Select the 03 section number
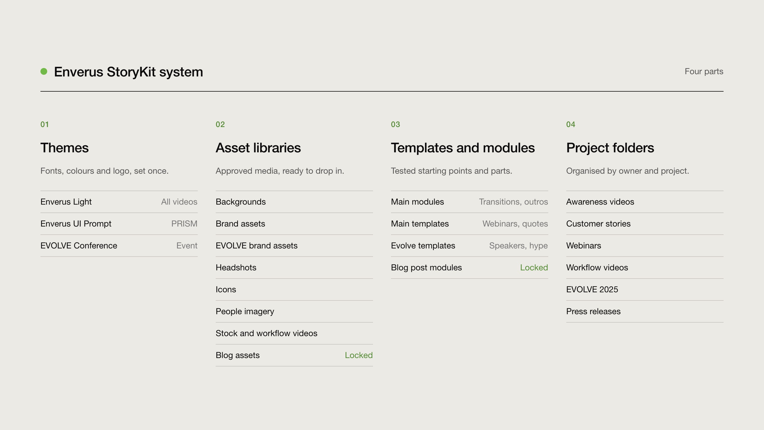Viewport: 764px width, 430px height. click(x=395, y=124)
